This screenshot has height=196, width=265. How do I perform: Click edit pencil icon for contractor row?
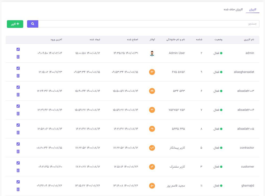tap(18, 144)
